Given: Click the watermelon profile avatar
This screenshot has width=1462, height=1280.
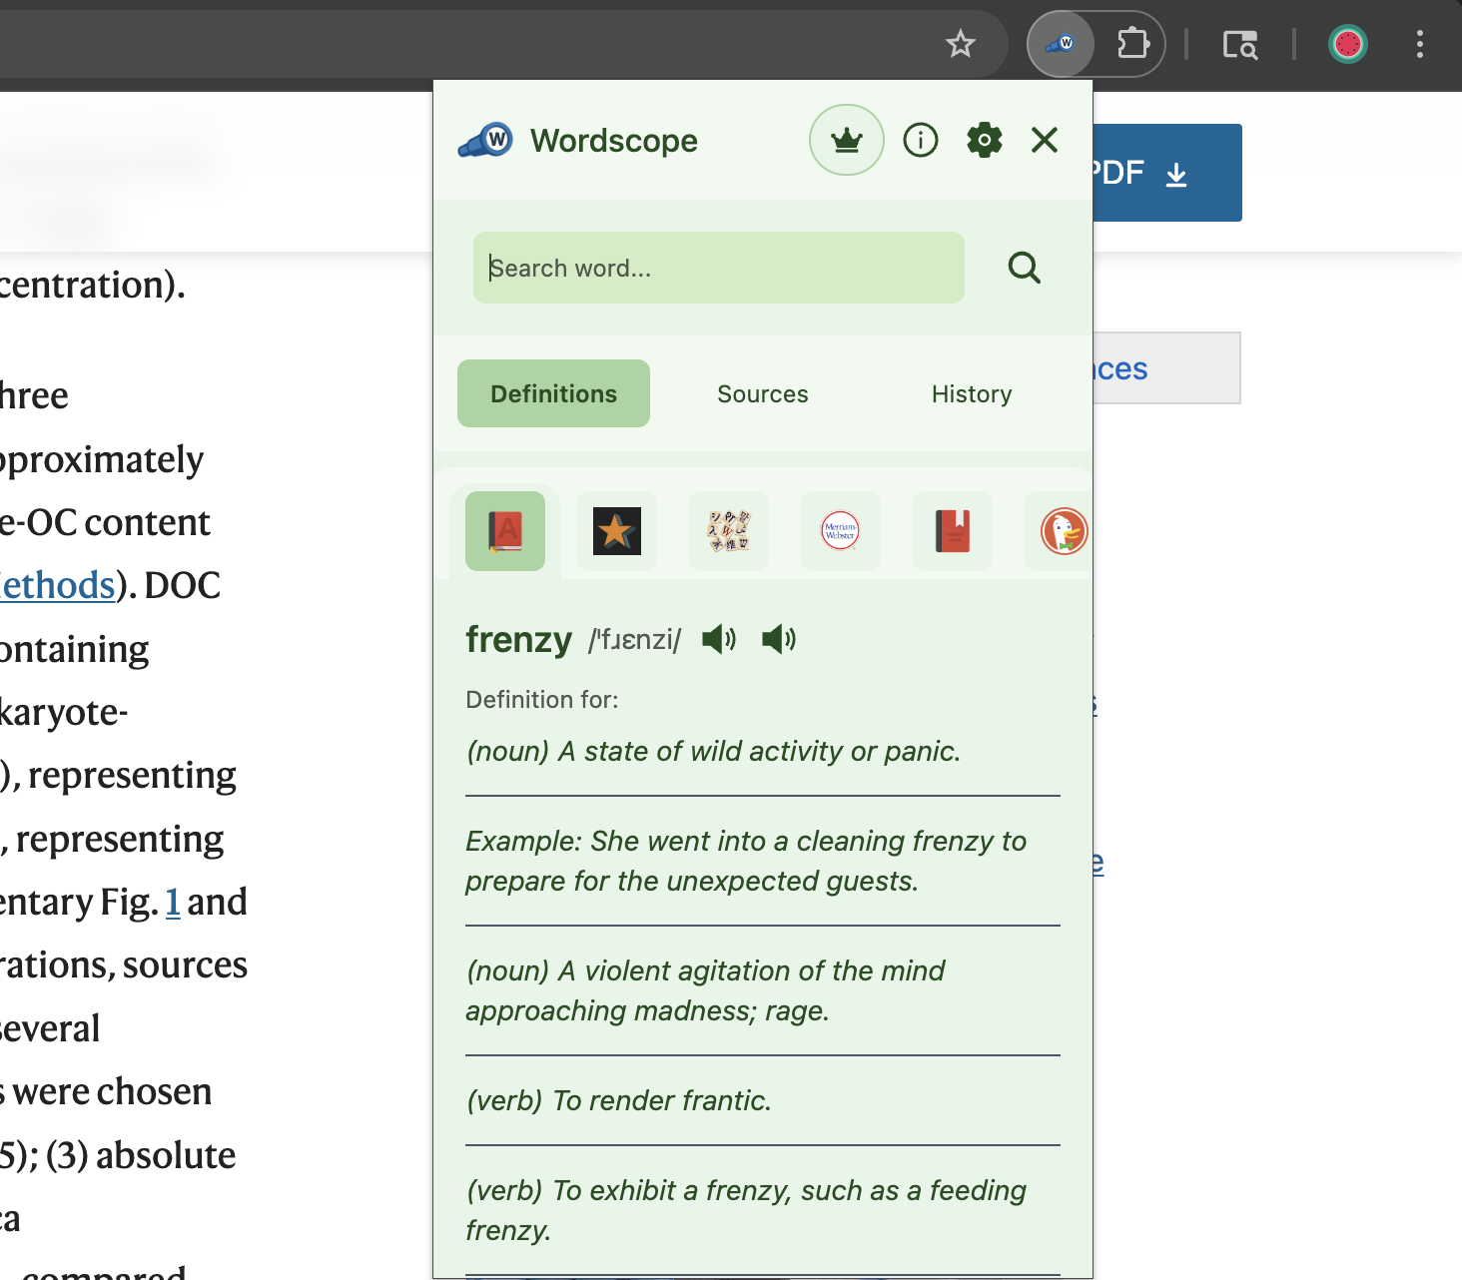Looking at the screenshot, I should tap(1347, 44).
